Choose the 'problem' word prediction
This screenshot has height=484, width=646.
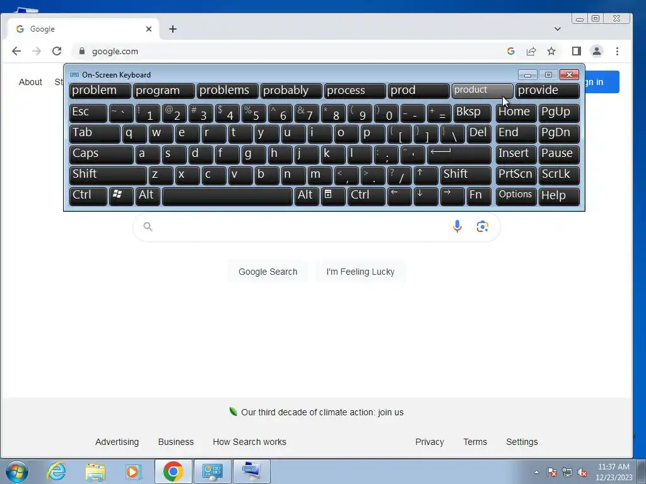coord(100,91)
